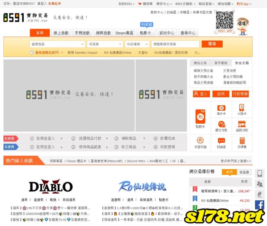Select the 網頁遊戲 navigation tab
This screenshot has width=267, height=226.
pyautogui.click(x=103, y=33)
